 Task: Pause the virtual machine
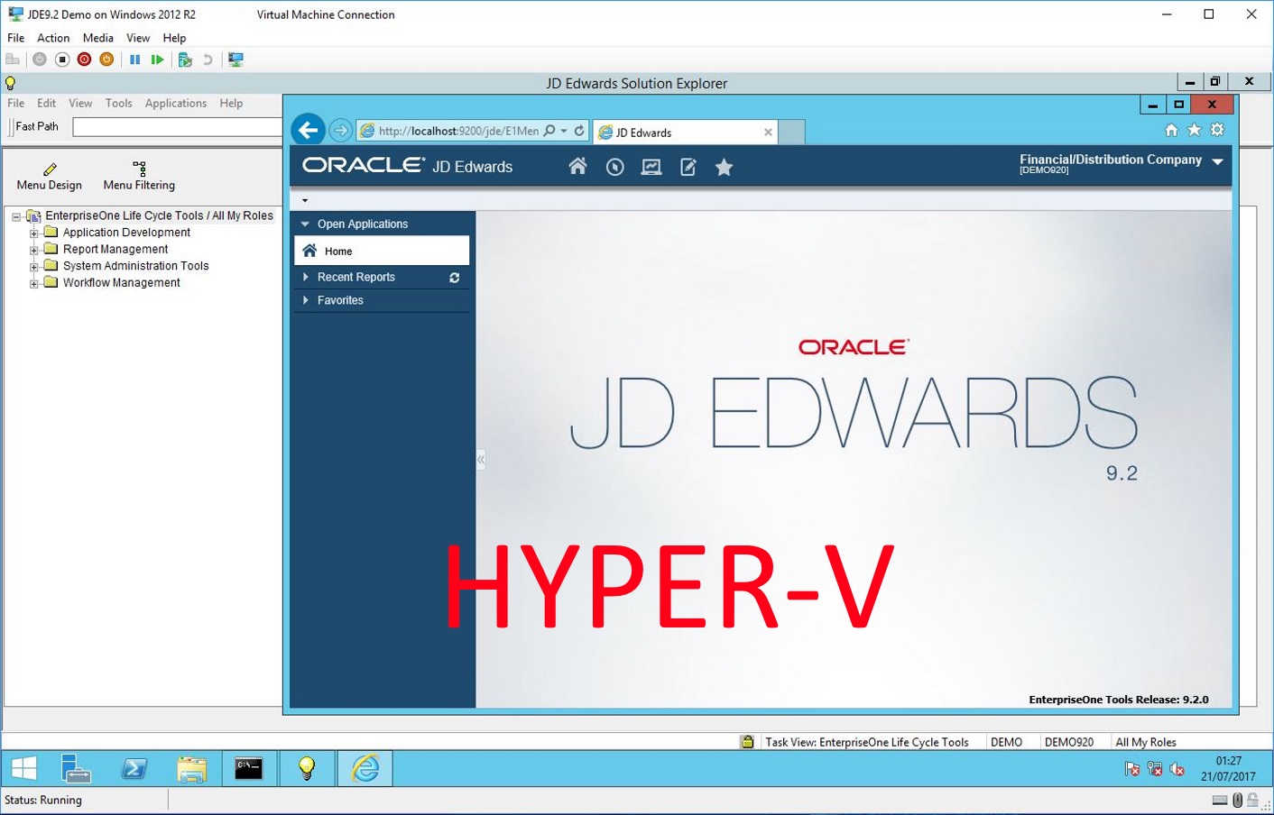pos(134,60)
